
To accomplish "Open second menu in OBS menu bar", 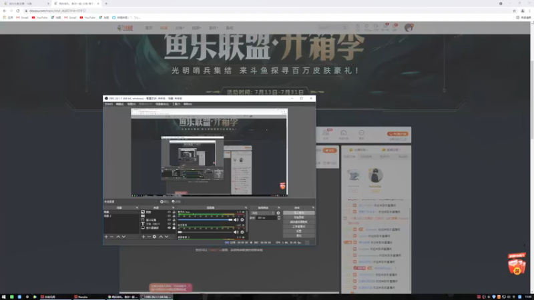I will (120, 104).
